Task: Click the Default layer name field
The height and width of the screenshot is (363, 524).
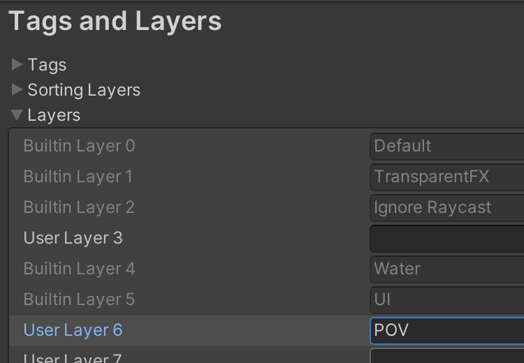Action: [447, 146]
